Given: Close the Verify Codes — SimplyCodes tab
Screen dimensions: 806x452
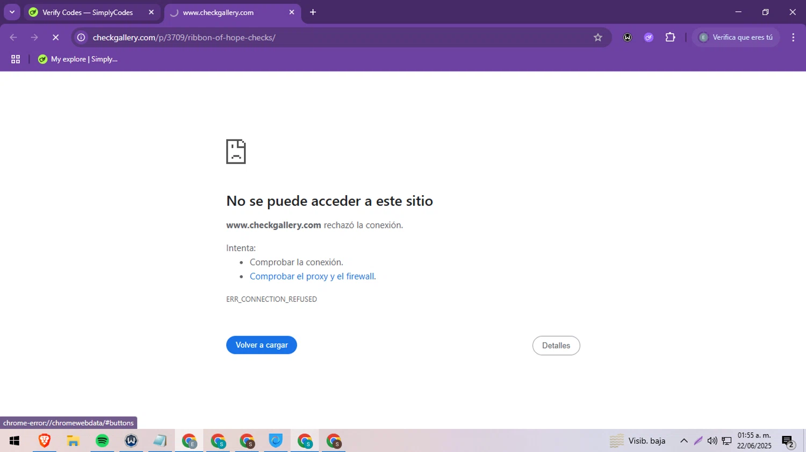Looking at the screenshot, I should click(x=151, y=12).
